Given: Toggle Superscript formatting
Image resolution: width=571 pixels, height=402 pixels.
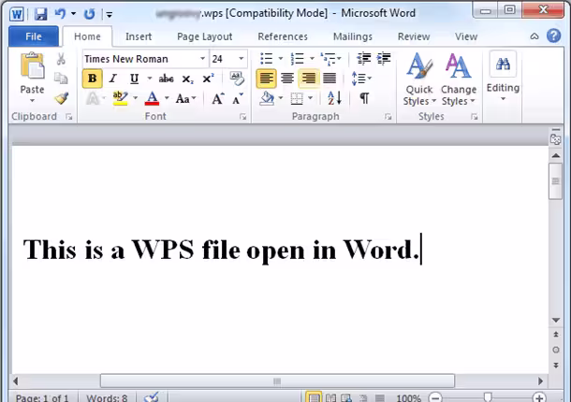Looking at the screenshot, I should (x=209, y=79).
